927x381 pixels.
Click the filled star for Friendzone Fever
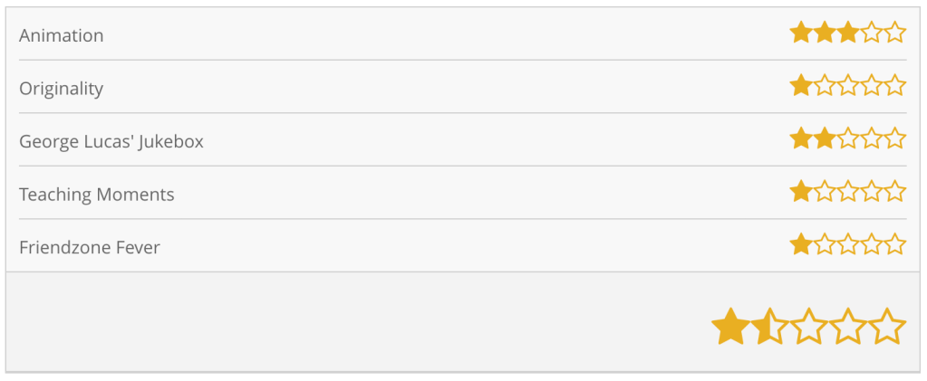pos(800,245)
